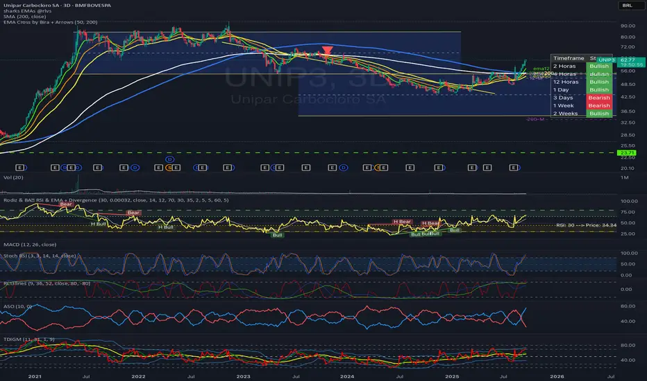647x381 pixels.
Task: Click the purple 200-M level label
Action: click(x=535, y=119)
